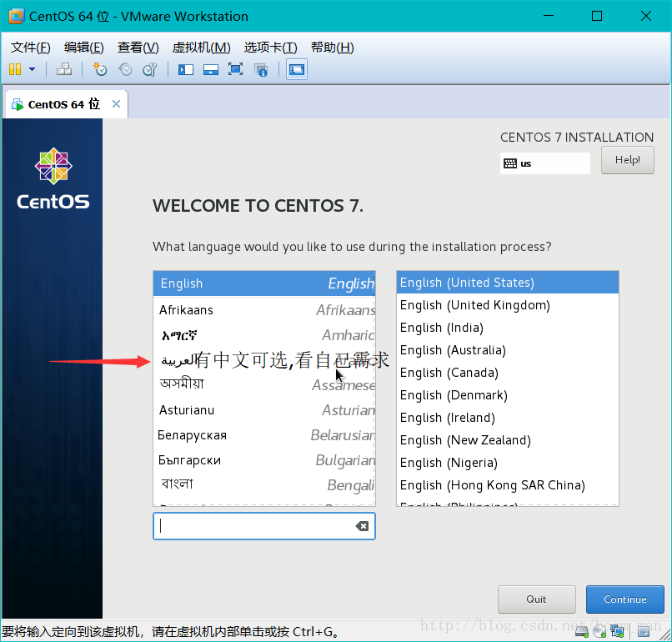The width and height of the screenshot is (672, 642).
Task: Take a snapshot of this virtual machine
Action: pyautogui.click(x=100, y=69)
